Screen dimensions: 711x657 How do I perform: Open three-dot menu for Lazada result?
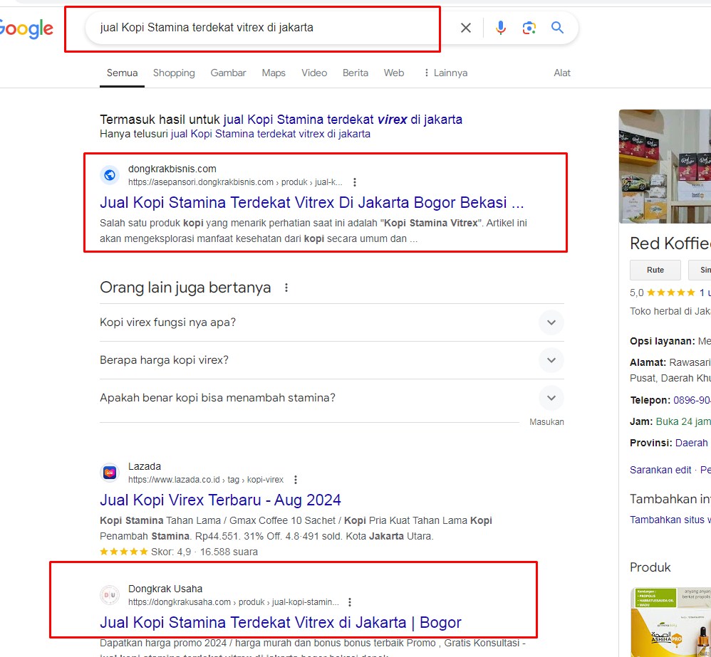pos(296,479)
